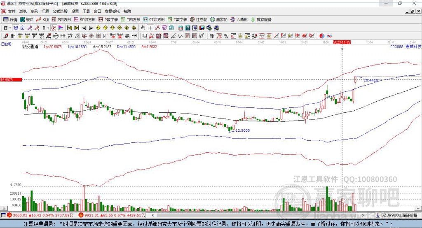Open the 公式选股 menu
Image resolution: width=422 pixels, height=228 pixels.
(x=60, y=11)
